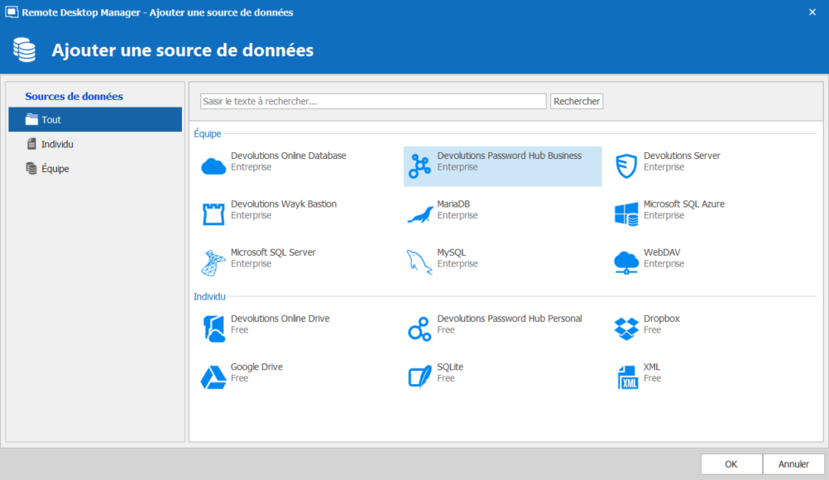829x480 pixels.
Task: Click the MySQL label text
Action: 452,252
